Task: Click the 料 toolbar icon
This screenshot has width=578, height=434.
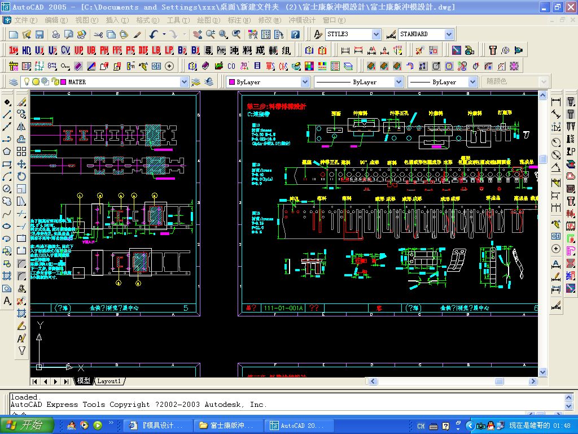Action: [247, 50]
